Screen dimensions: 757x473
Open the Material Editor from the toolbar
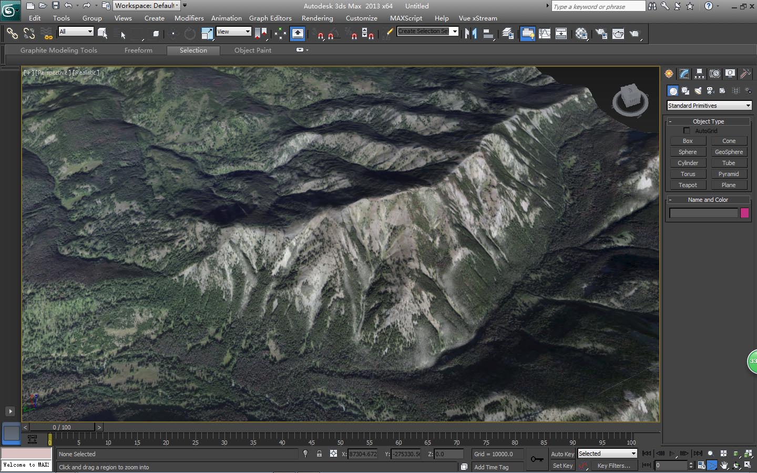(581, 34)
